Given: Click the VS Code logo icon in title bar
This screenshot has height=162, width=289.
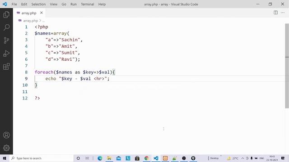Looking at the screenshot, I should [x=5, y=4].
